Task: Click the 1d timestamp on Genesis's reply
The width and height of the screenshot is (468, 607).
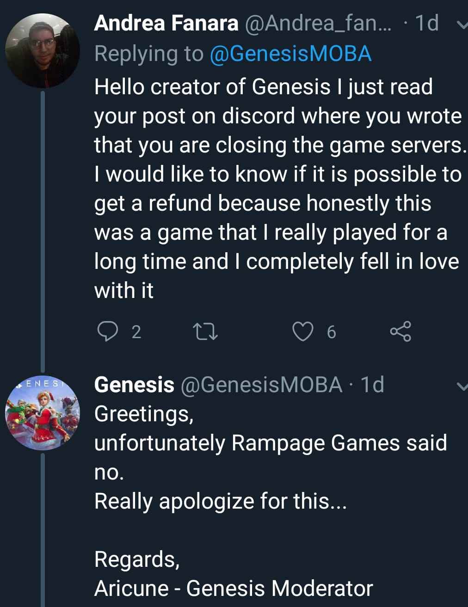Action: [372, 384]
